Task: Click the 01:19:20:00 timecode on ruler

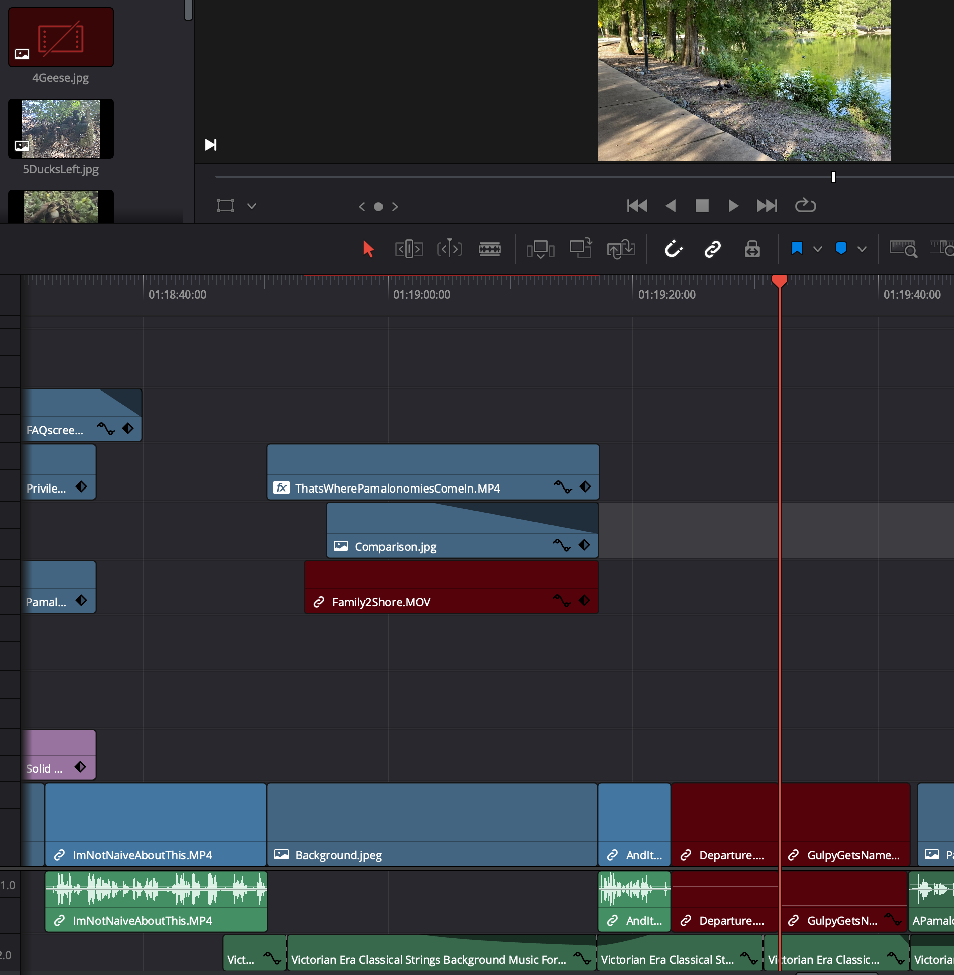Action: 667,295
